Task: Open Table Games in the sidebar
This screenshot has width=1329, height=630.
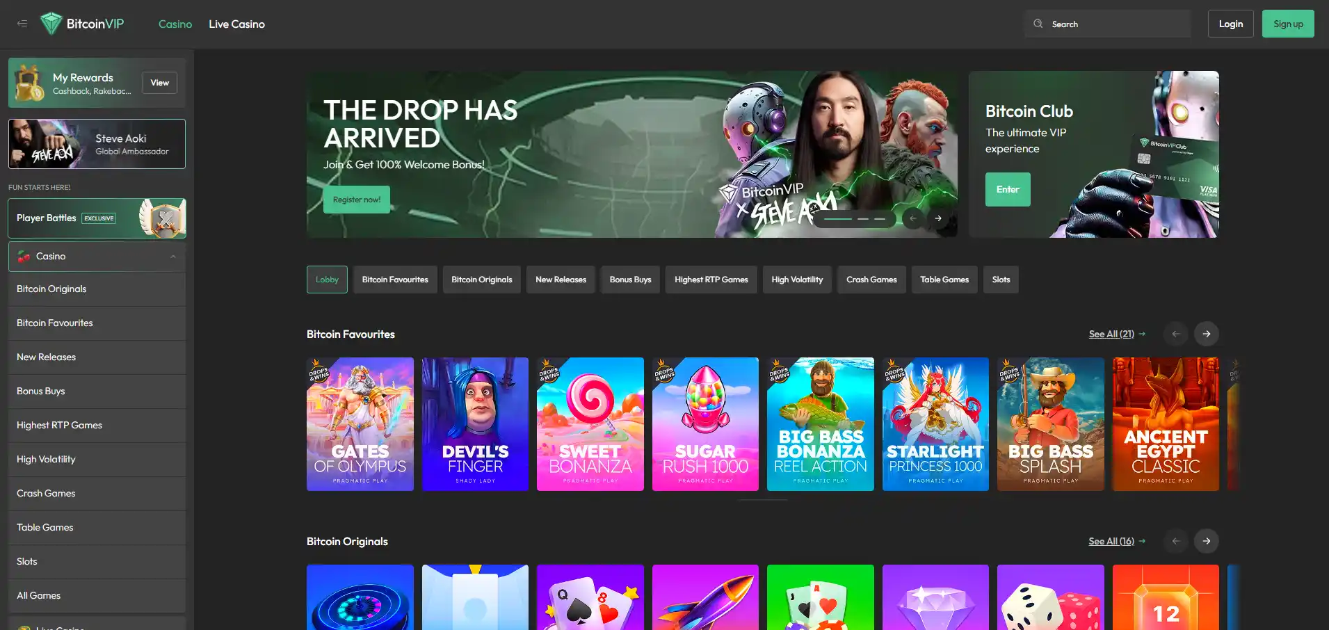Action: (97, 528)
